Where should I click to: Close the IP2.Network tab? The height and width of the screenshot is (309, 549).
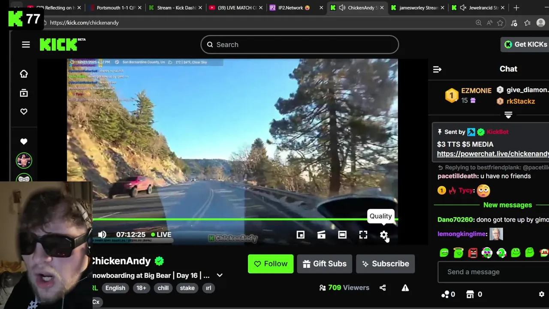coord(322,8)
